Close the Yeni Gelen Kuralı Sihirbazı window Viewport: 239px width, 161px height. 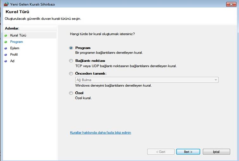tap(231, 4)
